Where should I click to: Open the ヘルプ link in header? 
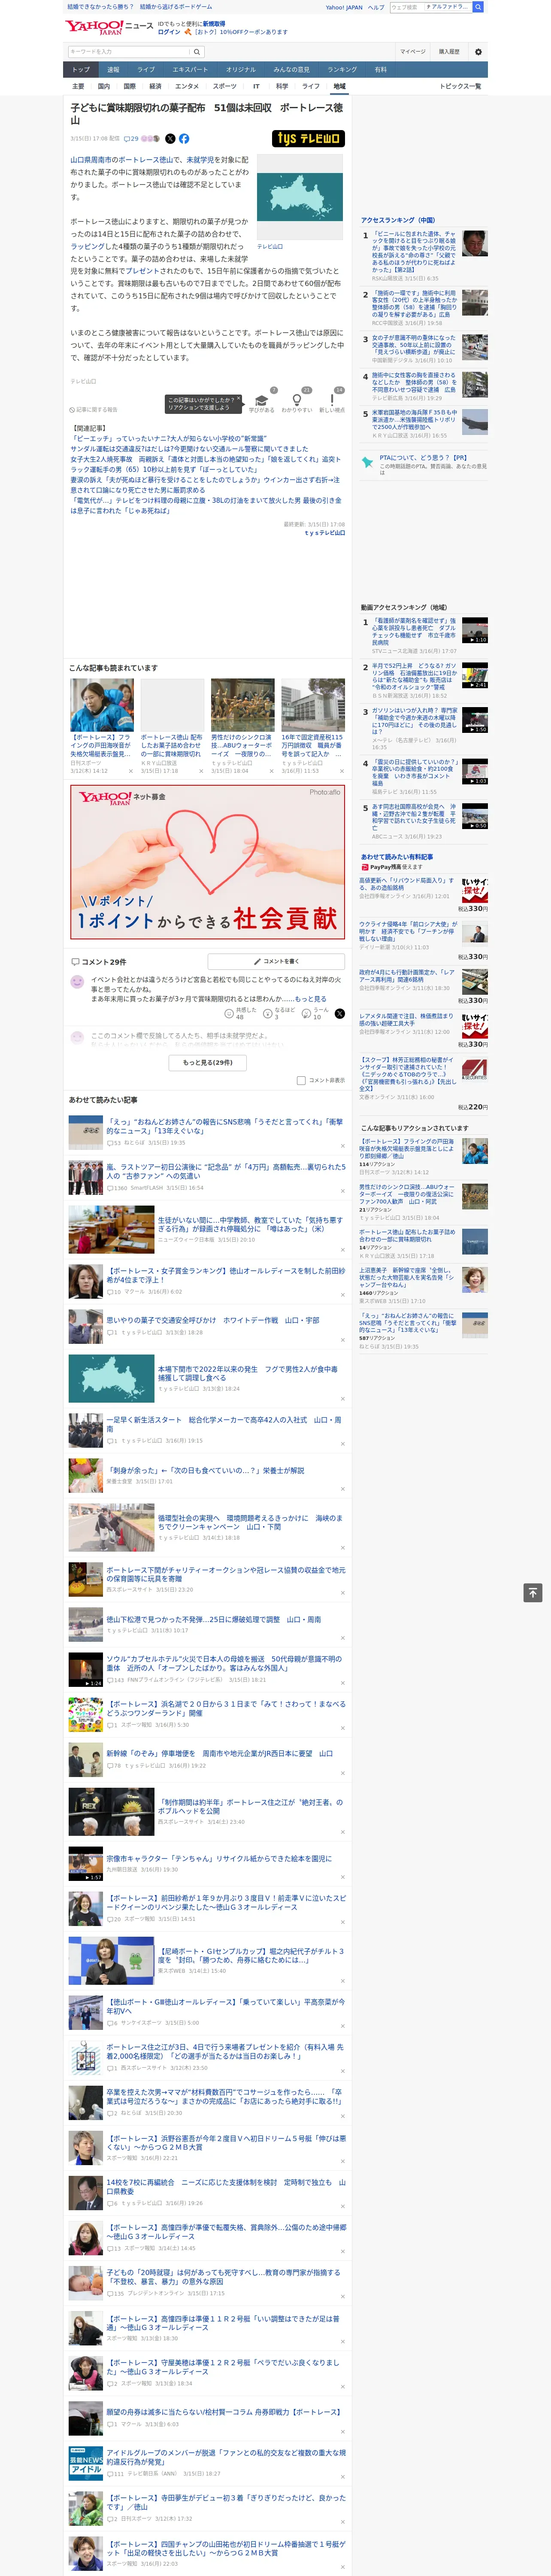pos(376,7)
